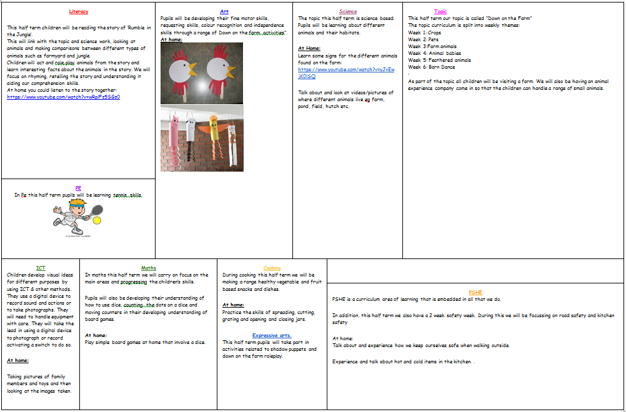Select the Expressive arts subheading
This screenshot has height=412, width=626.
click(x=272, y=335)
